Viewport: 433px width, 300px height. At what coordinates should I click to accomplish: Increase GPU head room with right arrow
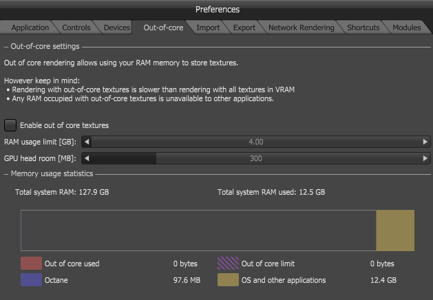coord(425,158)
